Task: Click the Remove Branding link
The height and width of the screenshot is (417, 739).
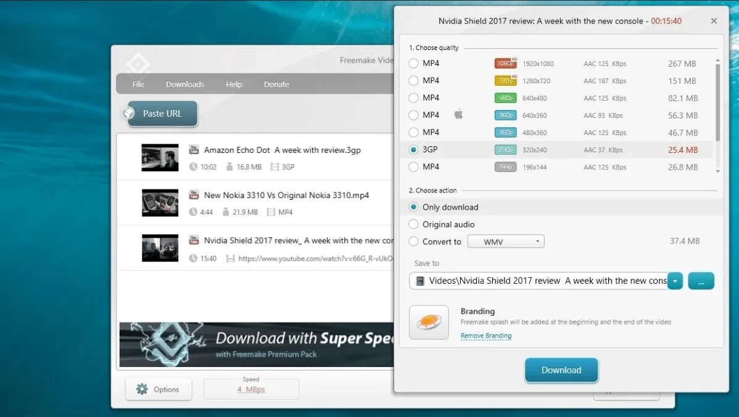Action: [486, 336]
